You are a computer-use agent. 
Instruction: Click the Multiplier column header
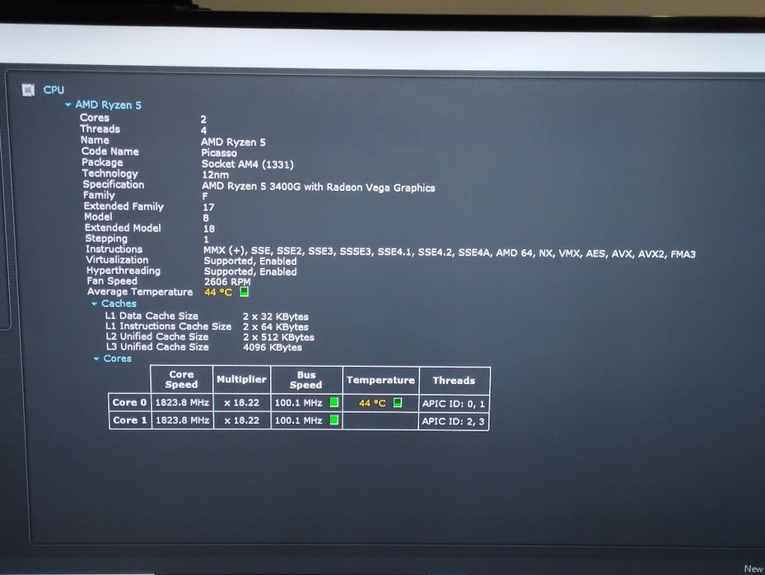241,379
